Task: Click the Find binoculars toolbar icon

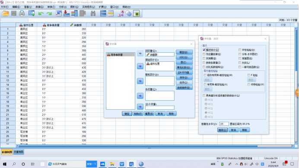Action: tap(93, 13)
